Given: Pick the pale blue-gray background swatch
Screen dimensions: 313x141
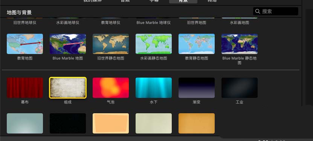Looking at the screenshot, I should coord(25,123).
